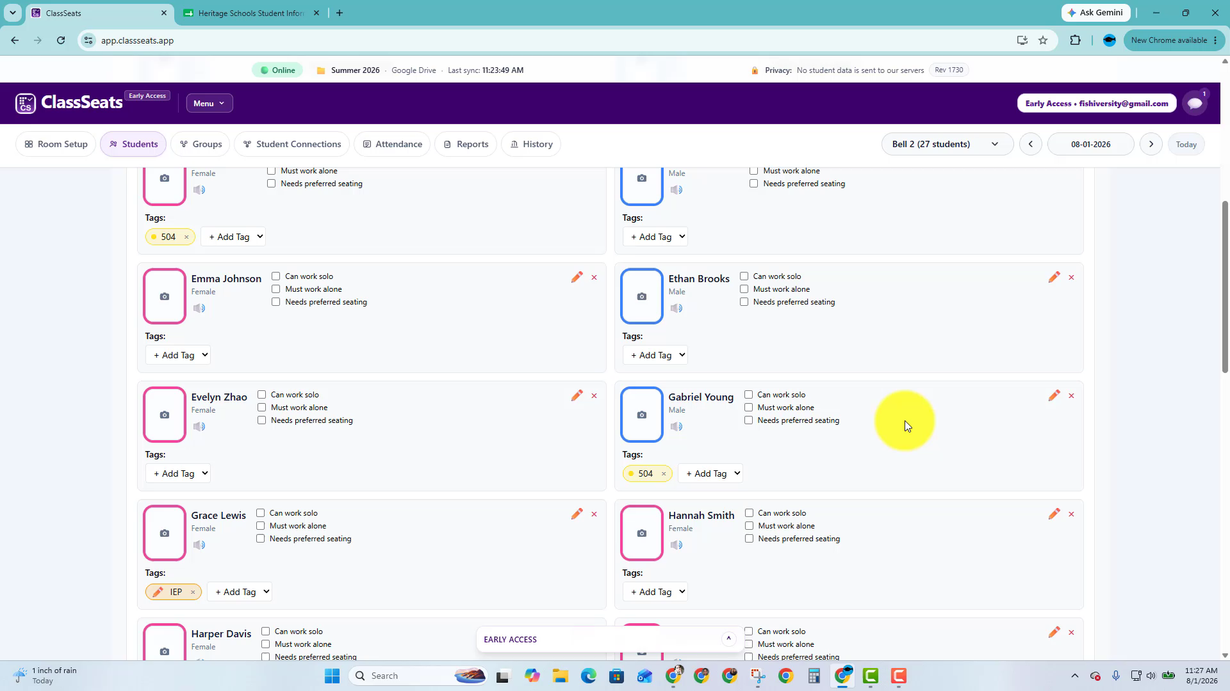Check Grace Lewis's Must work alone
This screenshot has width=1230, height=691.
(x=261, y=526)
